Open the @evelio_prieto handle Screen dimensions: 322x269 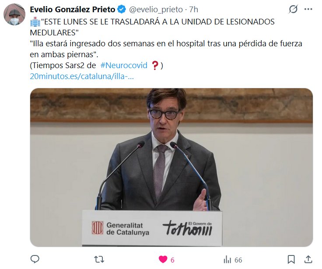tap(156, 10)
